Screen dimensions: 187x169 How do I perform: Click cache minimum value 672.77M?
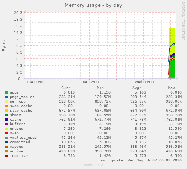[x=103, y=120]
